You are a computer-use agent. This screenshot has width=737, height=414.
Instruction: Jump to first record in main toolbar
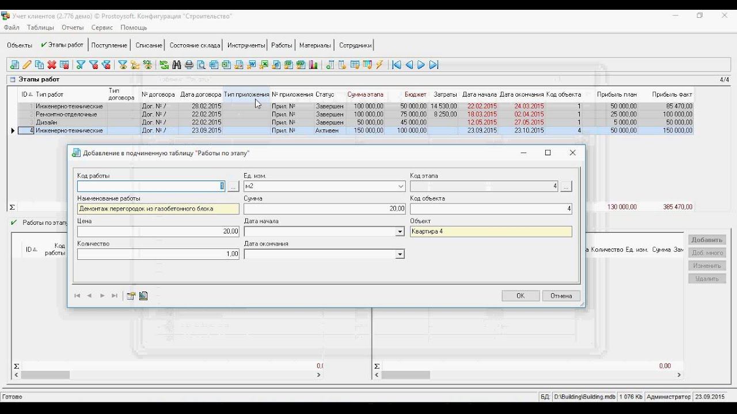396,65
